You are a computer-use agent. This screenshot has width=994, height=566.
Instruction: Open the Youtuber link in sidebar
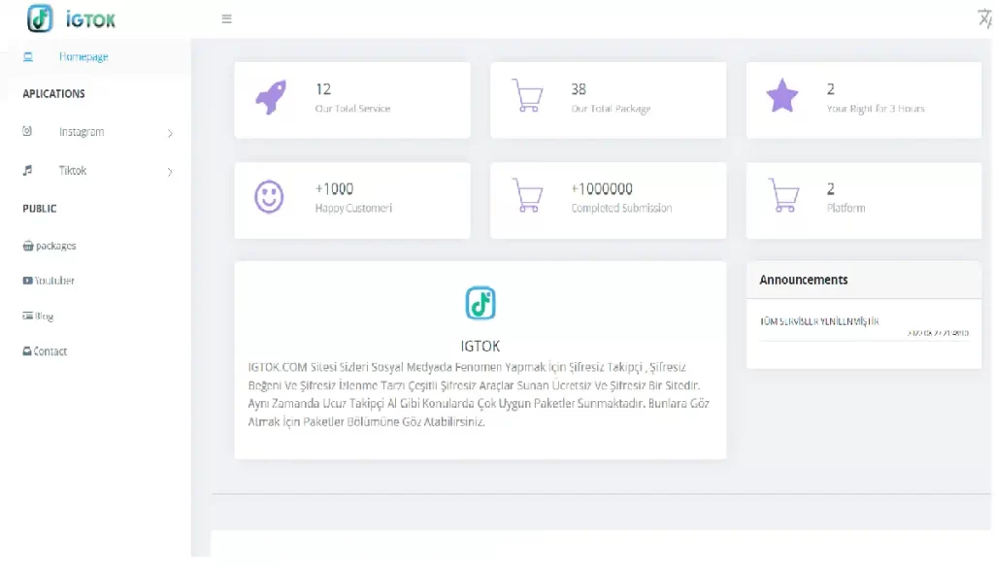pyautogui.click(x=54, y=281)
